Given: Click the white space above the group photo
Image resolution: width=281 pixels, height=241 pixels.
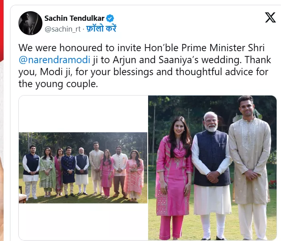Looking at the screenshot, I should point(83,114).
